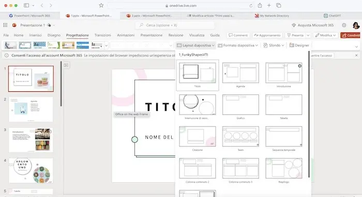The width and height of the screenshot is (362, 197).
Task: Switch to the Transizioni ribbon tab
Action: click(103, 35)
